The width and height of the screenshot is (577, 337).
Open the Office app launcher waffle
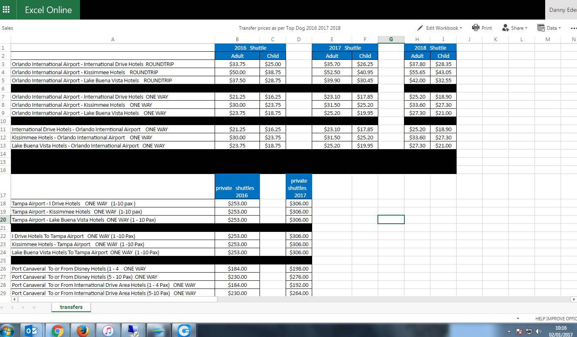(7, 10)
